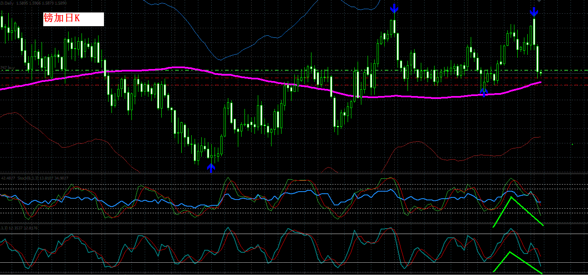This screenshot has width=588, height=276.
Task: Select the thick magenta moving average line
Action: (x=270, y=81)
